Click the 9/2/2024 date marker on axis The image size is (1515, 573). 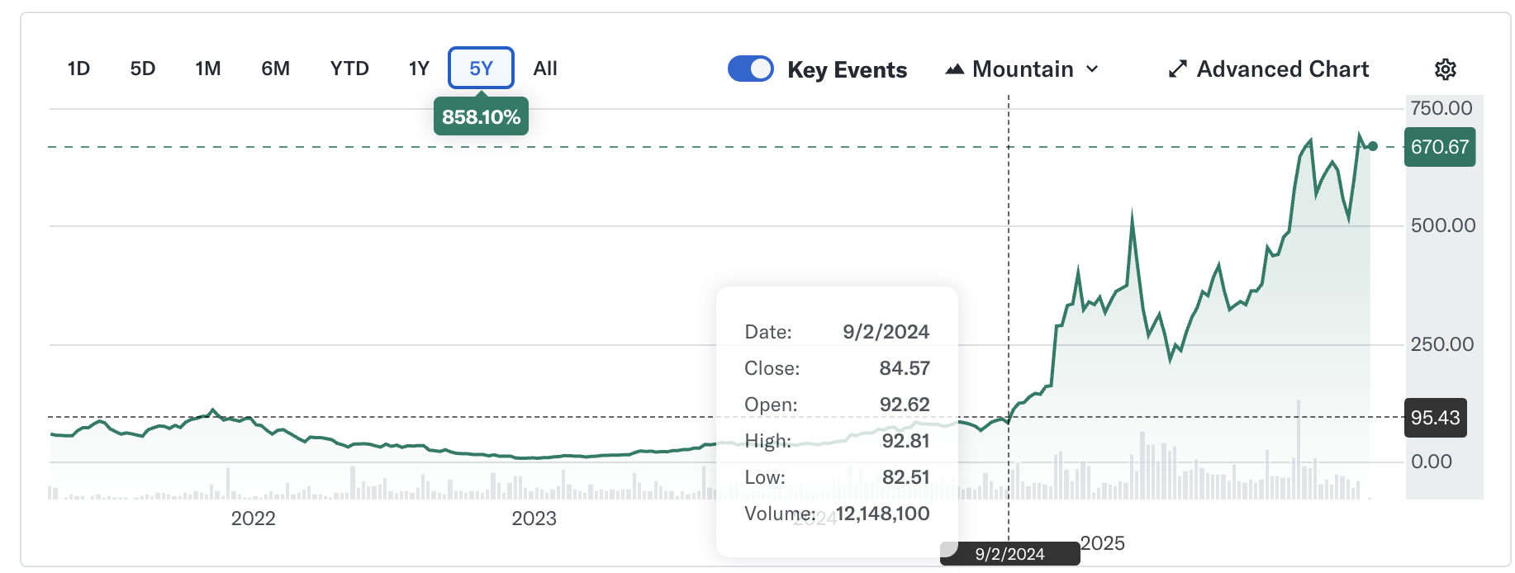(x=1009, y=554)
